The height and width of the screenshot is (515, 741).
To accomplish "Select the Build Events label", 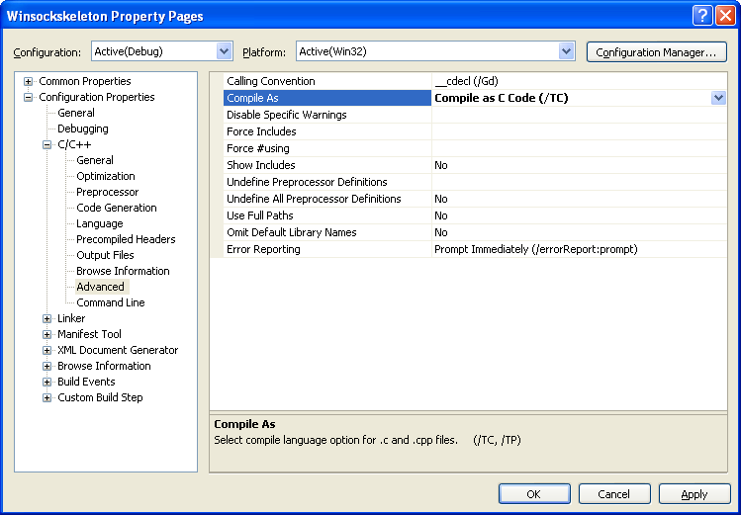I will (x=86, y=382).
